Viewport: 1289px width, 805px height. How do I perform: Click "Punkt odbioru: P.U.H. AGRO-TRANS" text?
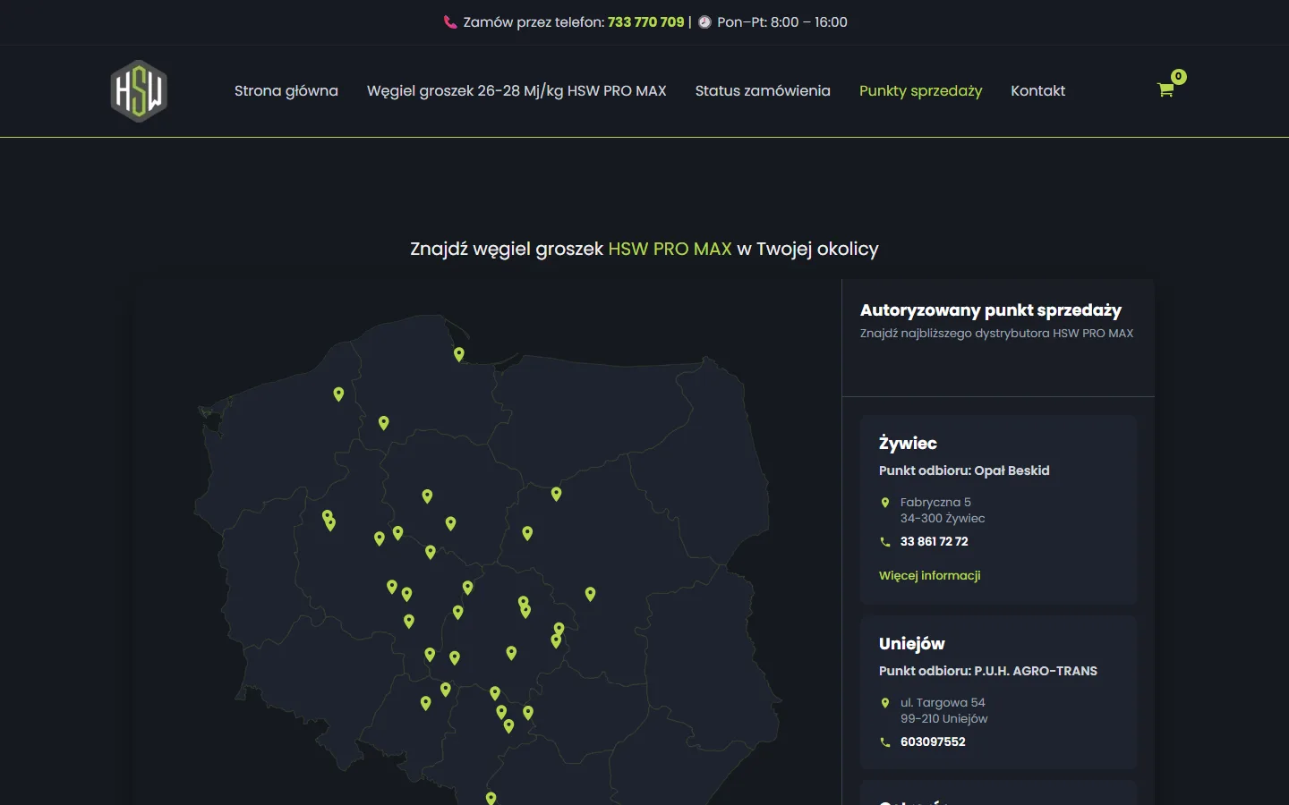click(x=988, y=671)
